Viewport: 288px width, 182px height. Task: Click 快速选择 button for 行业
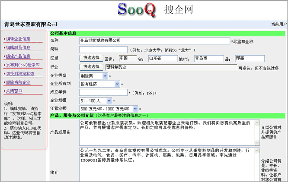pyautogui.click(x=91, y=67)
